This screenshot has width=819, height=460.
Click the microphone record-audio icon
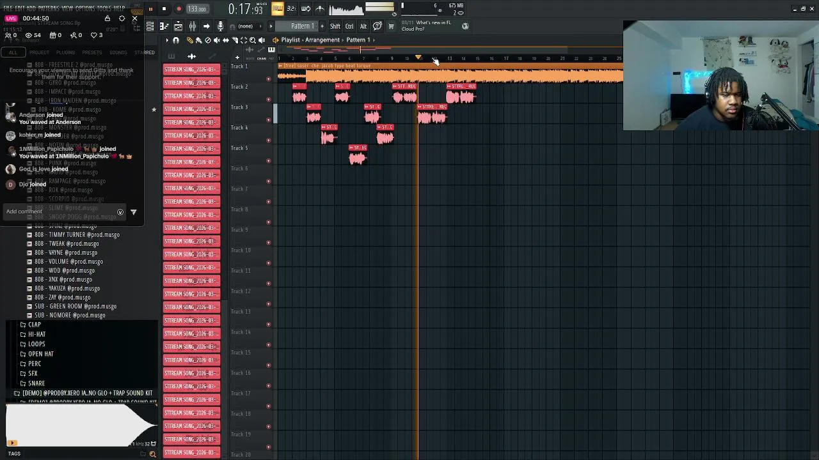click(x=220, y=26)
